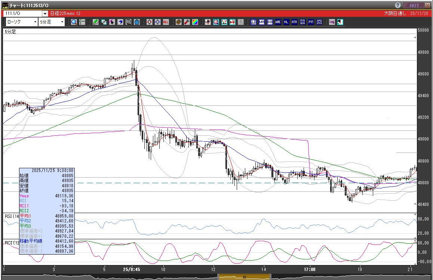The height and width of the screenshot is (280, 433).
Task: Click the trash bin delete icon
Action: point(137,22)
